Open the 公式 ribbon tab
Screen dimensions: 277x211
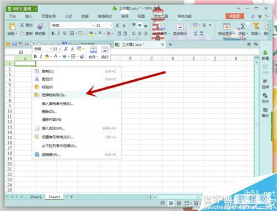tap(69, 16)
